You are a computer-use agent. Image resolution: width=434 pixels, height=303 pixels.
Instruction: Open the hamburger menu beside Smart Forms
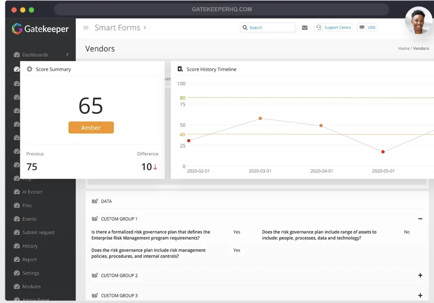click(x=86, y=28)
